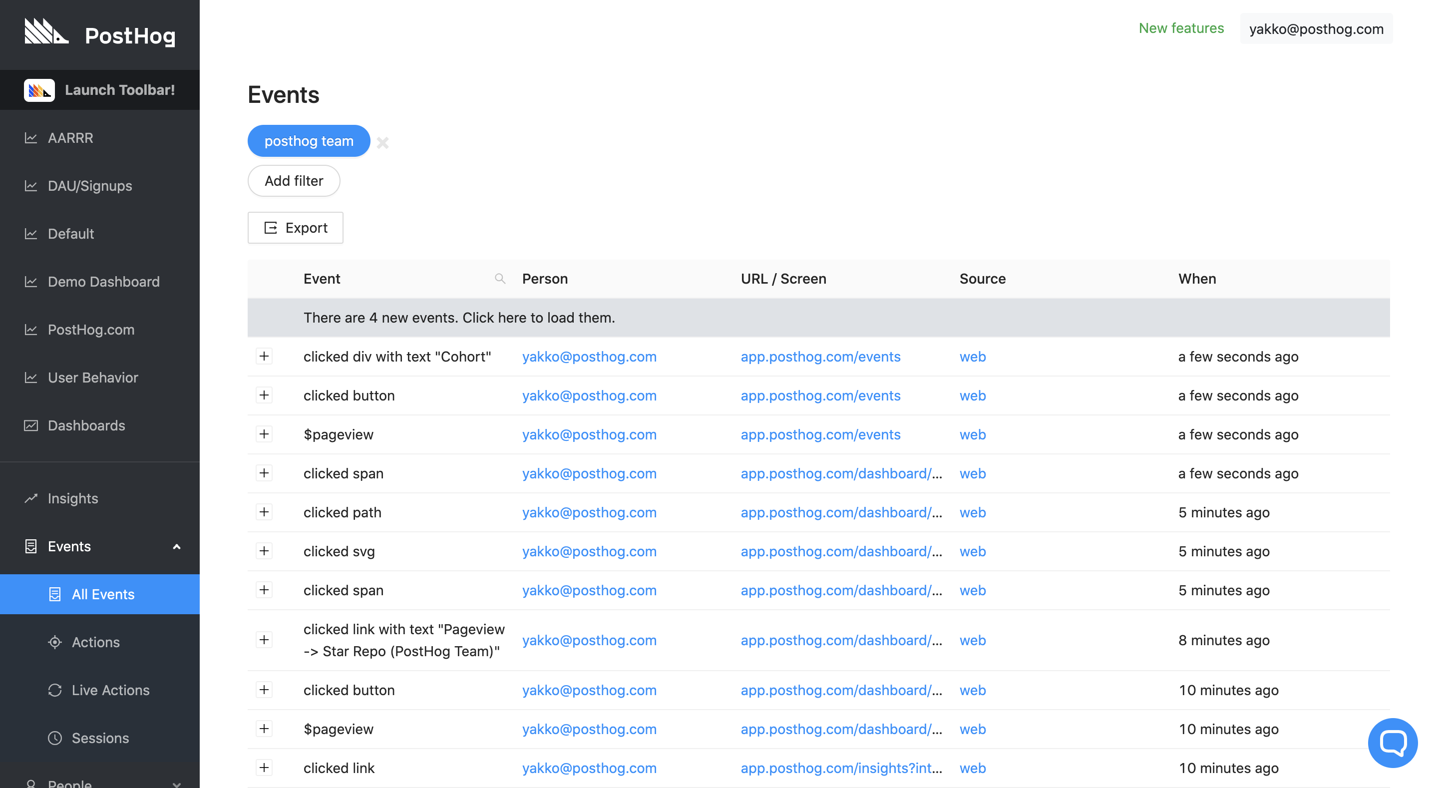Open Insights from sidebar
The height and width of the screenshot is (788, 1438).
coord(72,498)
